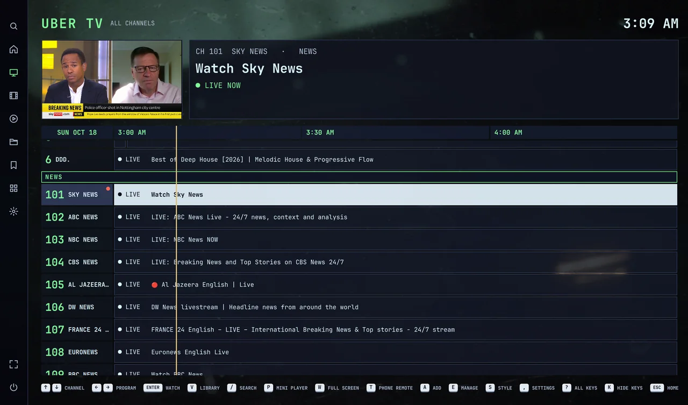
Task: Click the ESC Home shortcut key
Action: coord(665,388)
